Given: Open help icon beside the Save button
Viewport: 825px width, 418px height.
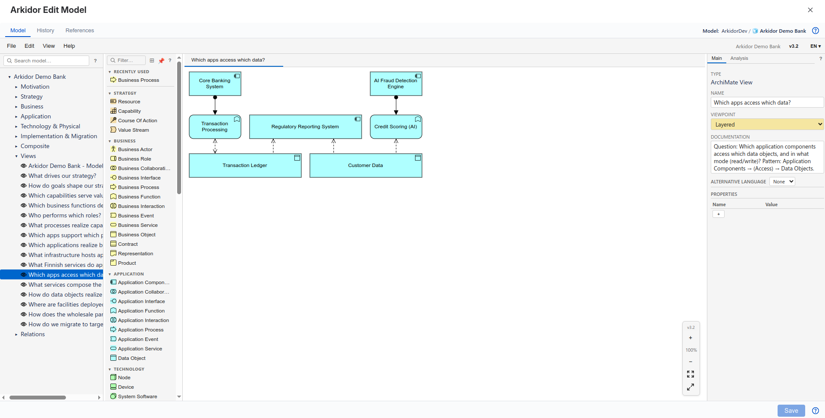Looking at the screenshot, I should [816, 411].
